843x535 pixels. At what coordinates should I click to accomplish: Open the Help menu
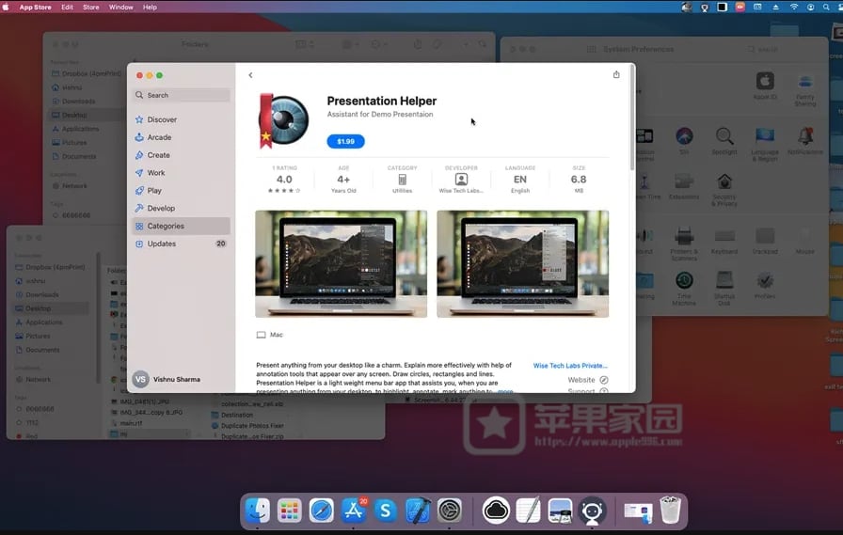150,7
